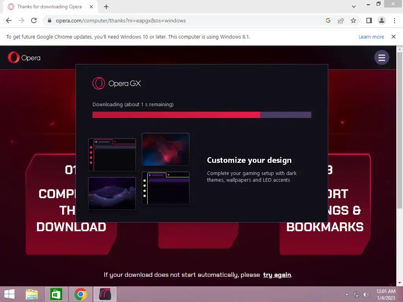This screenshot has height=302, width=403.
Task: Click the page's vertical scrollbar
Action: tap(399, 130)
